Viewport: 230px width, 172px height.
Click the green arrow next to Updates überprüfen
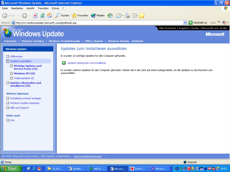tap(63, 63)
